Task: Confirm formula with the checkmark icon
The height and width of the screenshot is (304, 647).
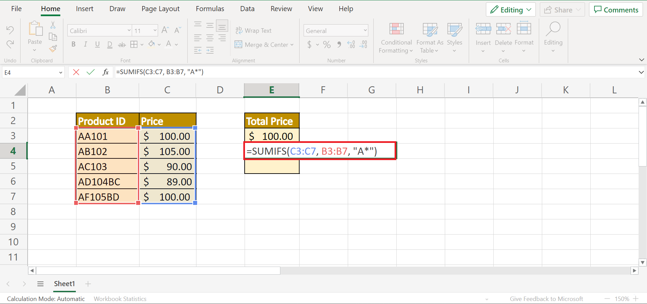Action: click(90, 72)
